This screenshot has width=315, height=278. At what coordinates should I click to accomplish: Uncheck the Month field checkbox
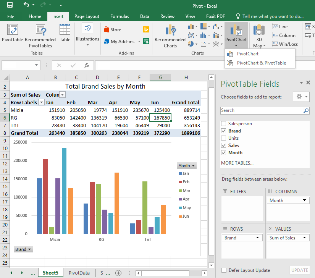pyautogui.click(x=224, y=153)
